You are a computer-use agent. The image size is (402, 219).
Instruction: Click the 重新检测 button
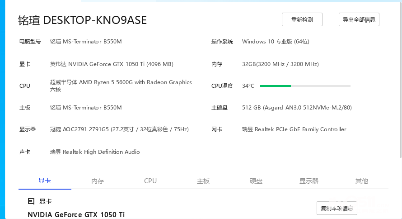302,20
